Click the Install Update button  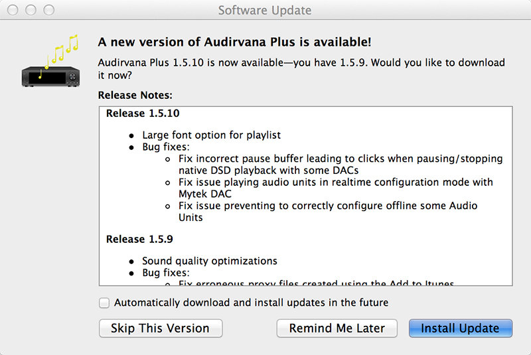[460, 328]
